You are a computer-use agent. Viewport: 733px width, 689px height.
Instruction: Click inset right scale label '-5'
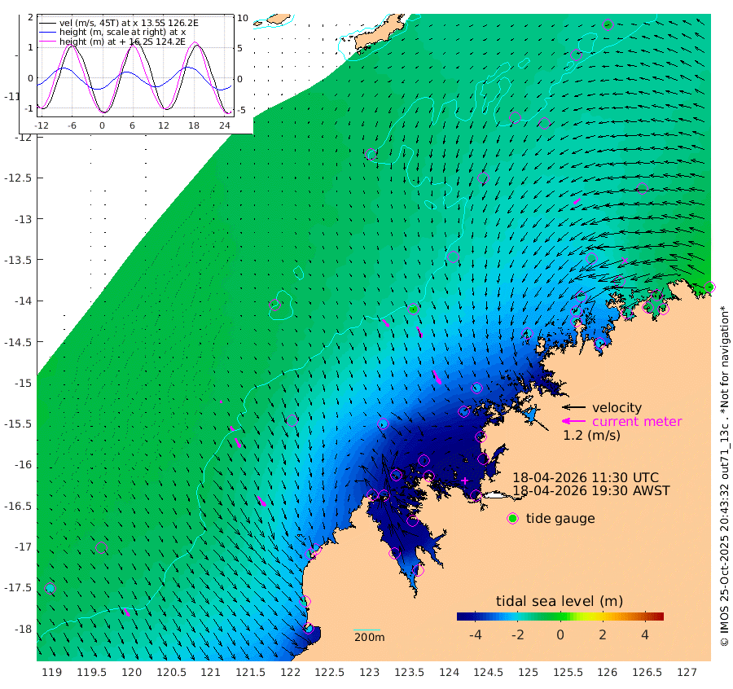click(x=241, y=110)
